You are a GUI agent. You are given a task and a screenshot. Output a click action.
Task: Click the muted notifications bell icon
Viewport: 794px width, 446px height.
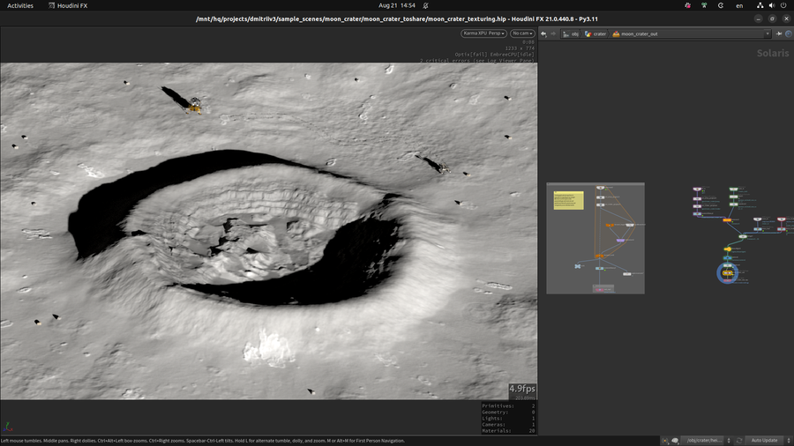(x=425, y=5)
